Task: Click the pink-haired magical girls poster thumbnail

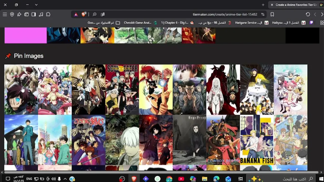Action: point(291,89)
